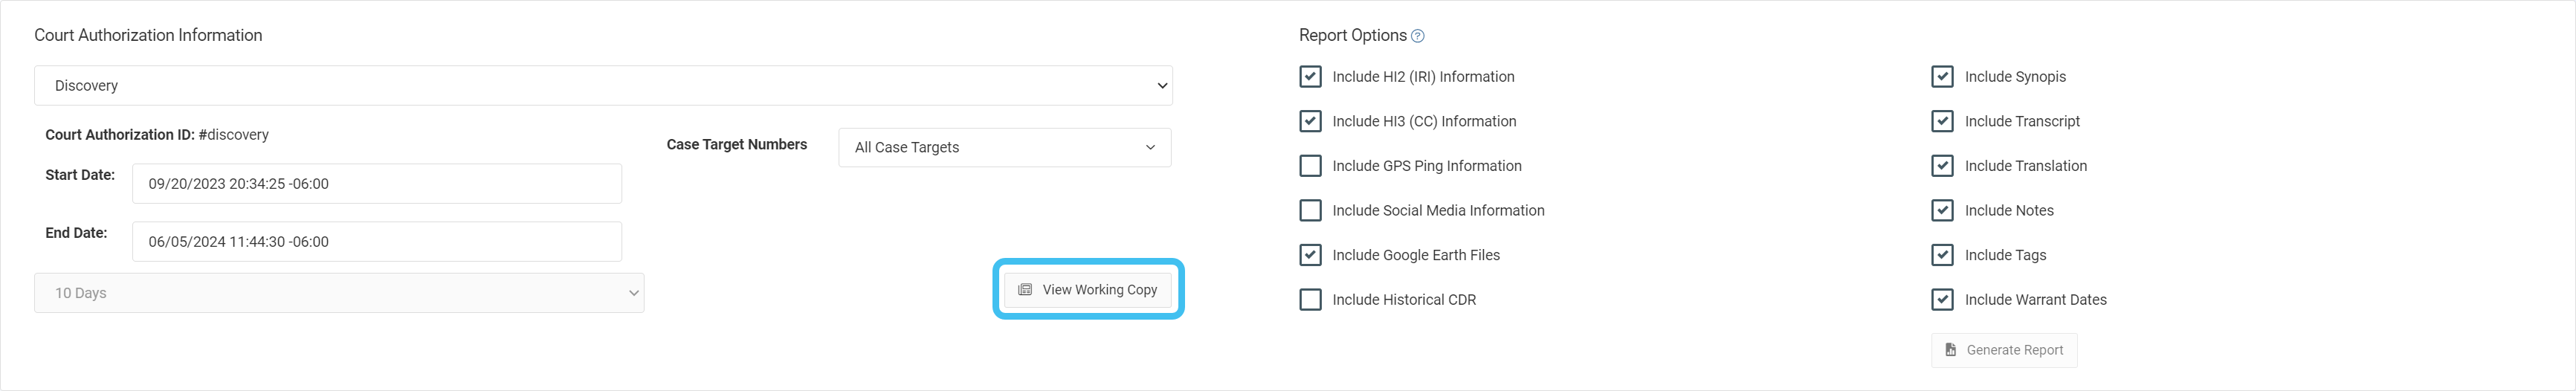Image resolution: width=2576 pixels, height=391 pixels.
Task: Uncheck the Include Transcript option
Action: (1942, 121)
